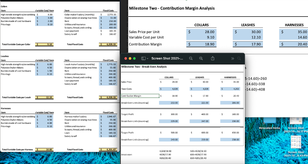
Task: Click the Leashes section heading in left window
Action: pos(5,56)
